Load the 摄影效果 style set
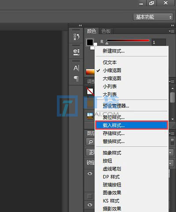176x212 pixels. pyautogui.click(x=132, y=208)
